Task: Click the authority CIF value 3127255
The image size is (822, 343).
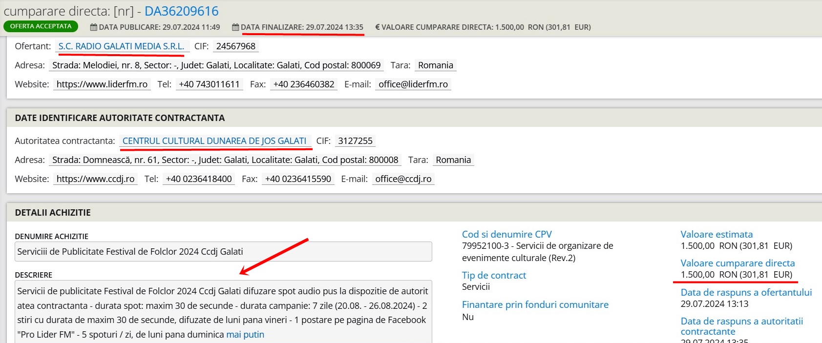Action: tap(355, 141)
